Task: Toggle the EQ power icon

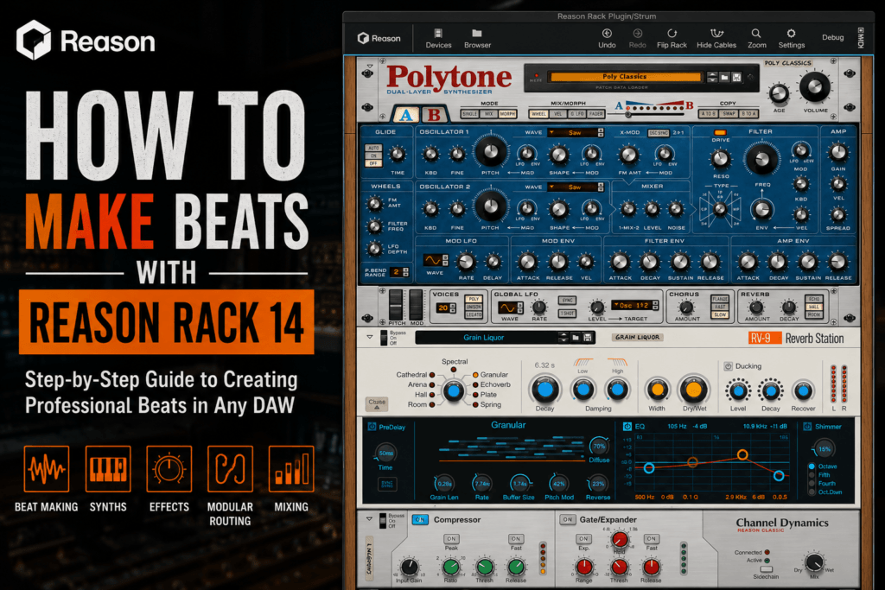Action: [627, 427]
